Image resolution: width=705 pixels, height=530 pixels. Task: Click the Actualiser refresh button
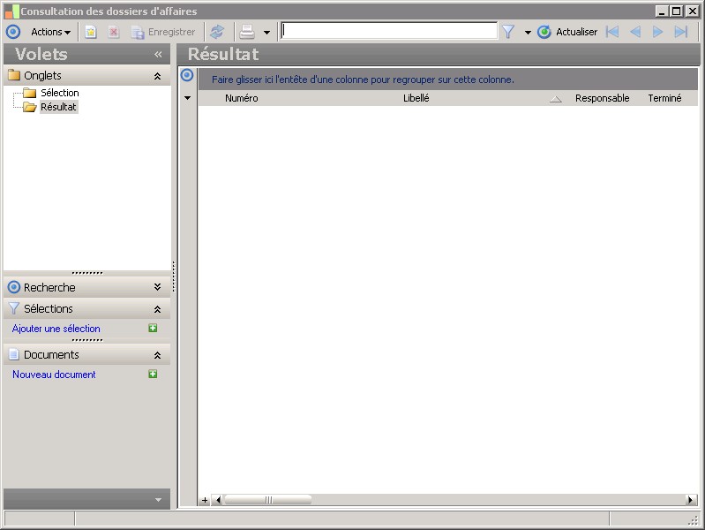(x=567, y=32)
